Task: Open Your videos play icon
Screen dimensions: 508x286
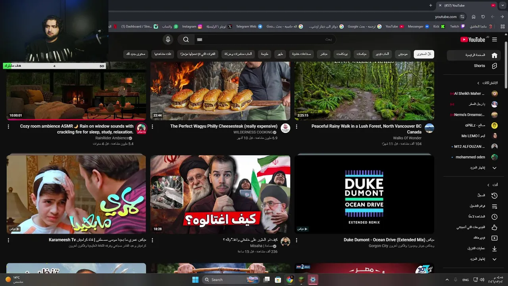Action: [494, 238]
